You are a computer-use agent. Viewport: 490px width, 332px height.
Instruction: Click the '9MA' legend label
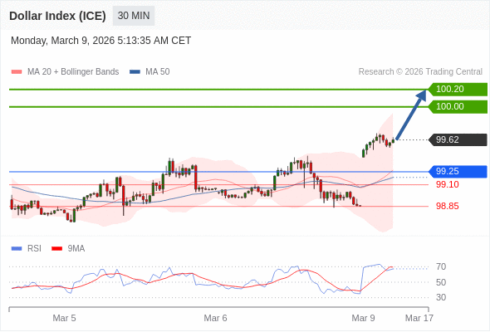coord(76,249)
